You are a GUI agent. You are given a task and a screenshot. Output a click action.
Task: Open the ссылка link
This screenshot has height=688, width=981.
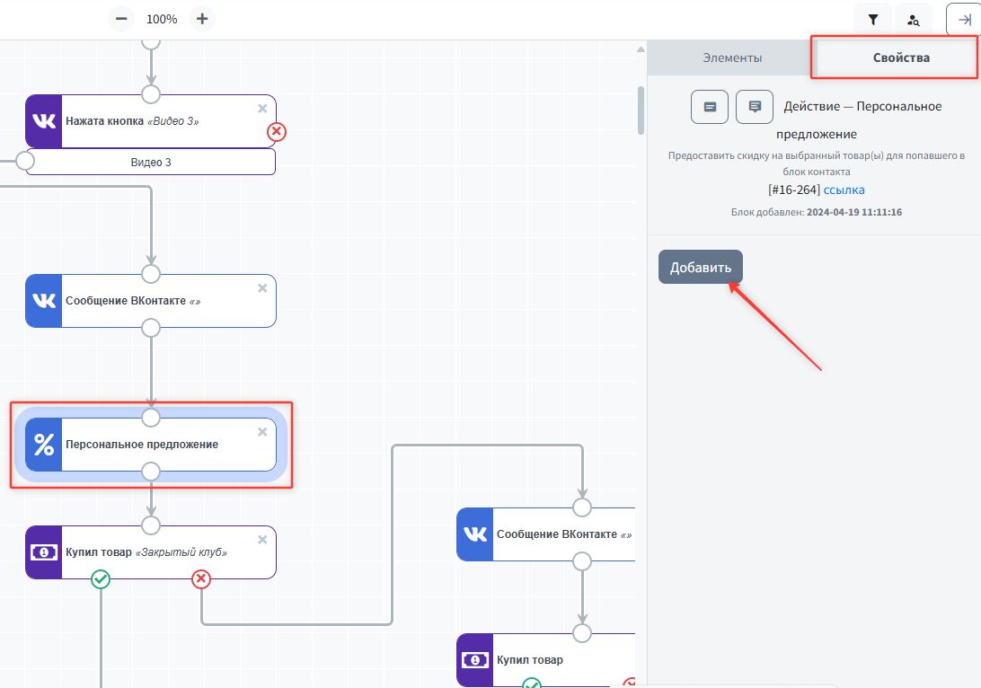click(x=844, y=190)
